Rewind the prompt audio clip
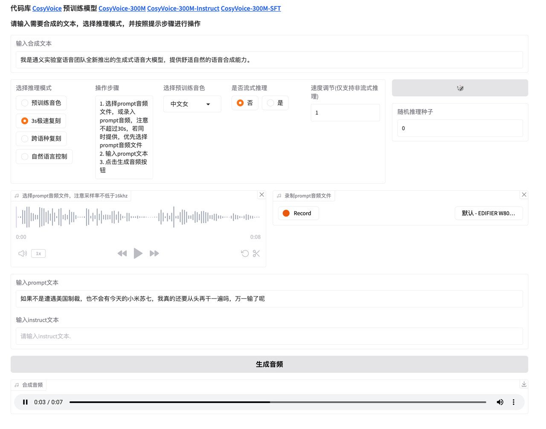The height and width of the screenshot is (429, 546). click(x=122, y=253)
